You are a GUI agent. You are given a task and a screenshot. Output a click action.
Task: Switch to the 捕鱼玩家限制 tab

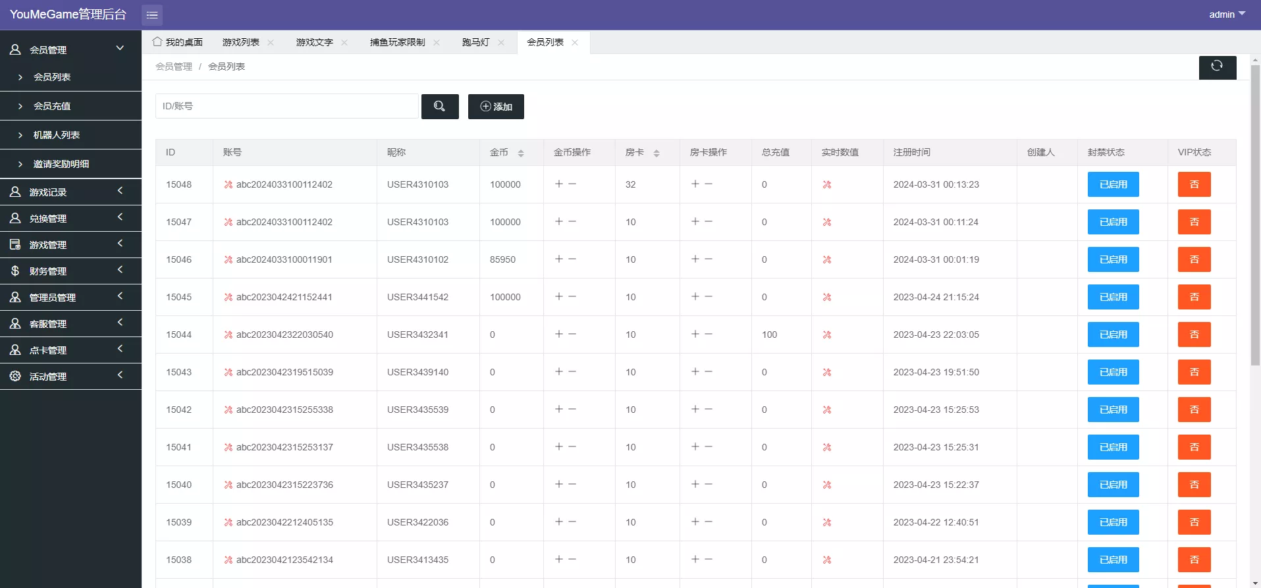397,43
